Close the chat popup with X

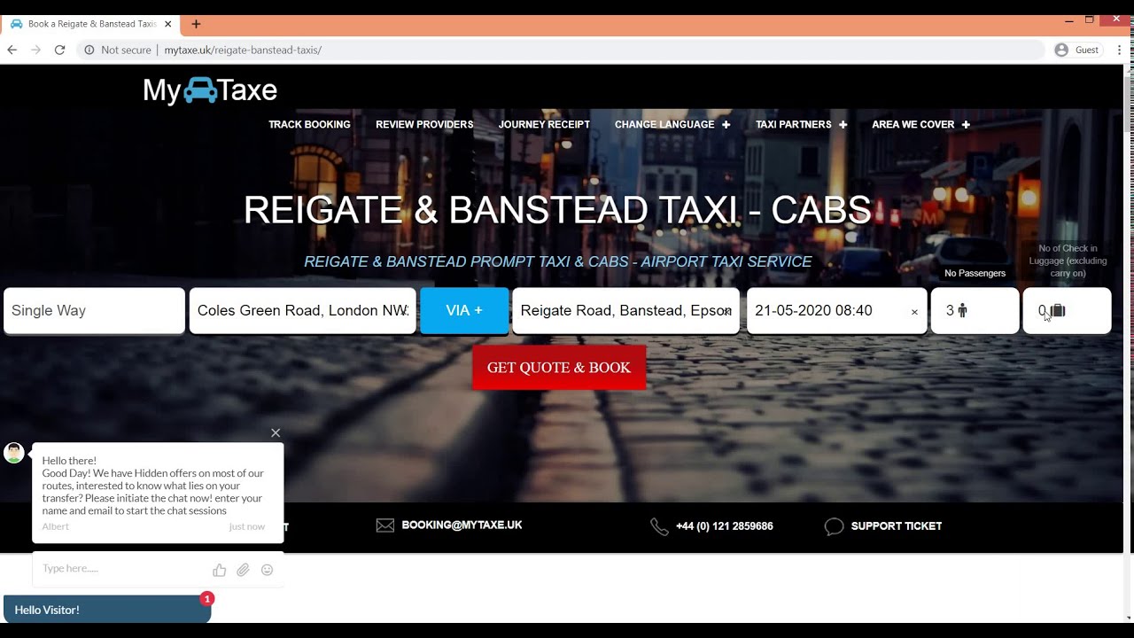(x=276, y=432)
